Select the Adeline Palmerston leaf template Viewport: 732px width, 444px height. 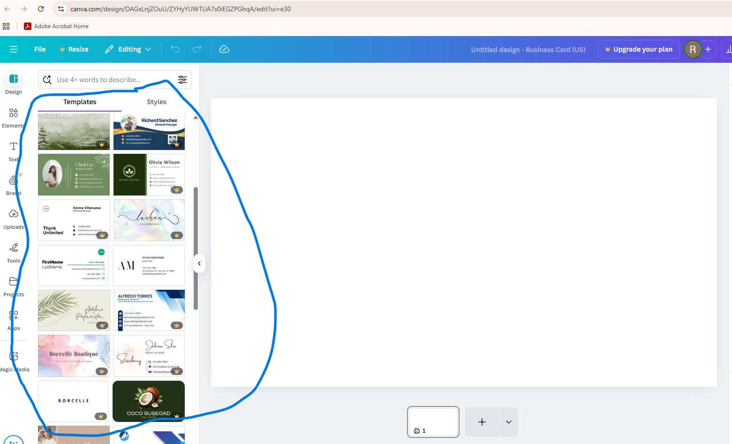tap(74, 310)
